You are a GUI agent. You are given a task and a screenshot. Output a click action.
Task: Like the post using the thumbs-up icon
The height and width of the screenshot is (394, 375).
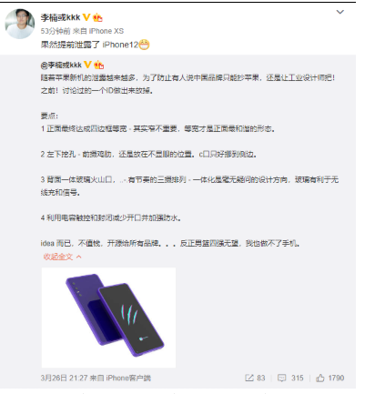coord(320,378)
